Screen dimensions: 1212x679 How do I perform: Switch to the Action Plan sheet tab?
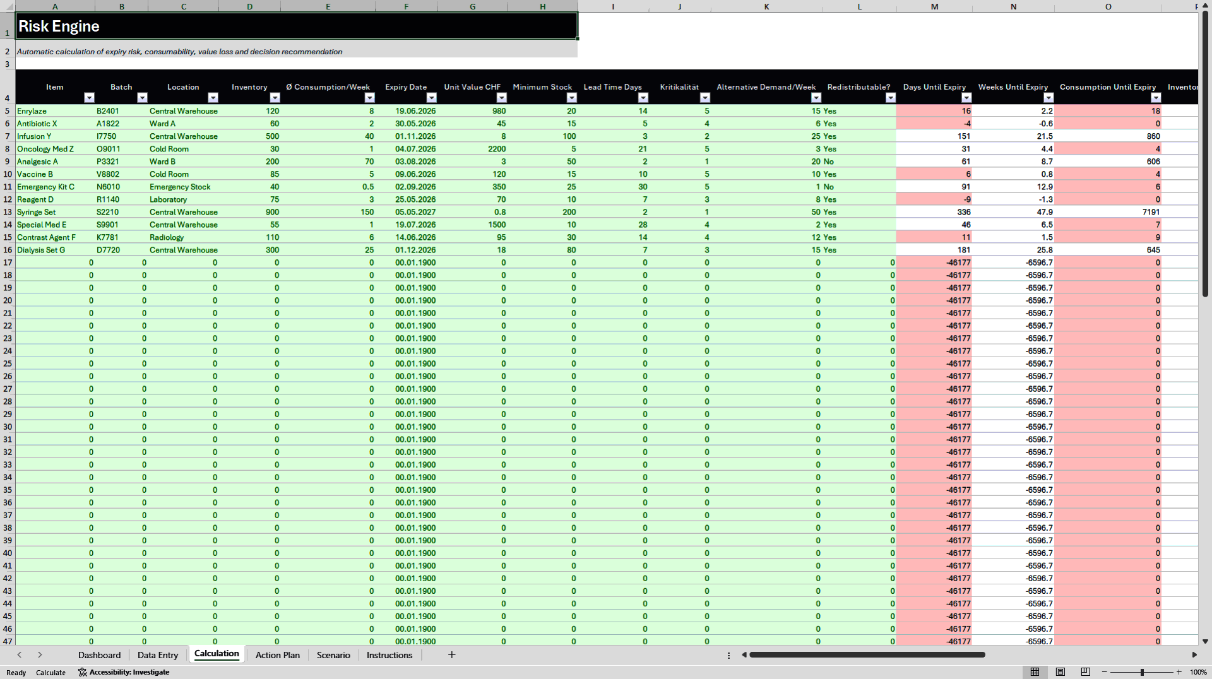278,655
